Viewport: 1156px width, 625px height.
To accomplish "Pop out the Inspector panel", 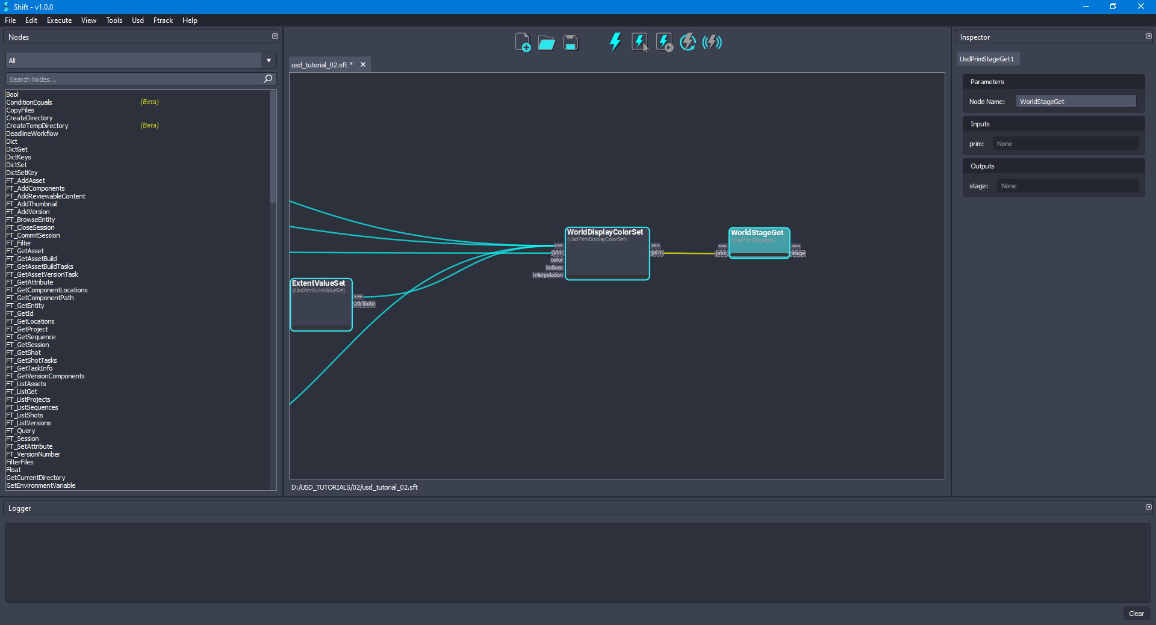I will coord(1148,36).
